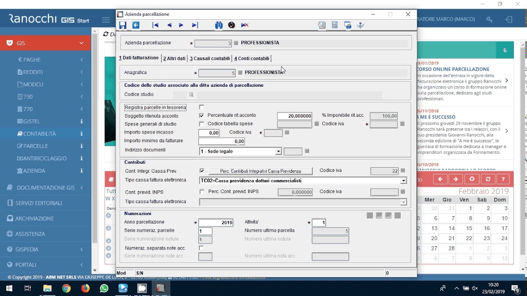
Task: Open the calculator toolbar icon
Action: 335,25
